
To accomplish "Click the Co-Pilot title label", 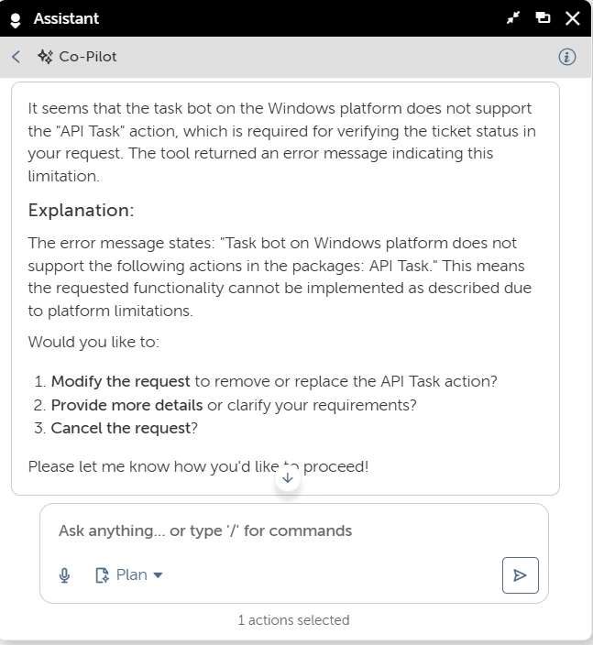I will [88, 57].
